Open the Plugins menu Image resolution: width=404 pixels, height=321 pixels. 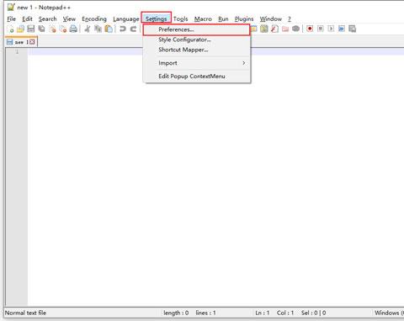[x=244, y=19]
